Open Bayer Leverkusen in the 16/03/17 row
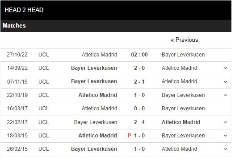The image size is (235, 161). tap(183, 109)
